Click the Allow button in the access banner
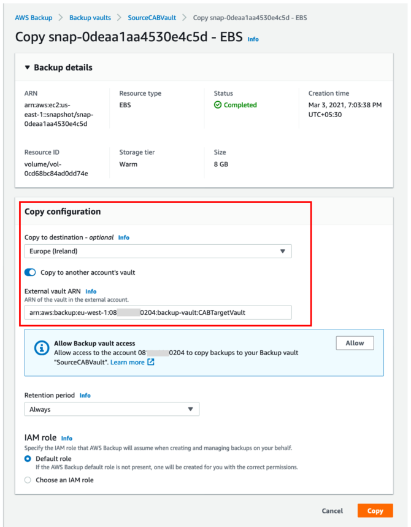This screenshot has width=411, height=527. [x=355, y=343]
